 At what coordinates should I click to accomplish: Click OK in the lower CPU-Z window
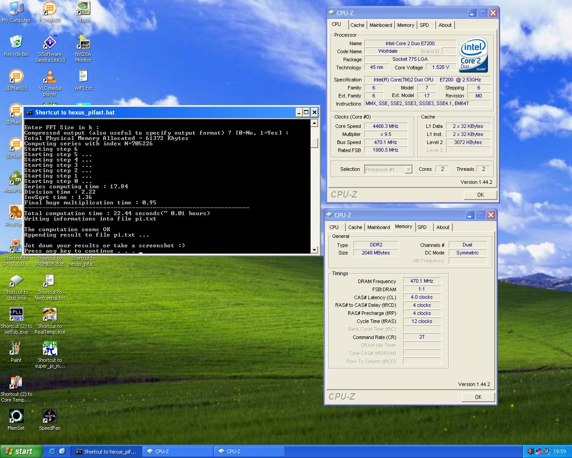pos(478,397)
